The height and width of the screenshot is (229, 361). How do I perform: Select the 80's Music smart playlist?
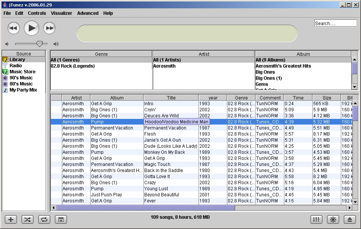point(24,84)
